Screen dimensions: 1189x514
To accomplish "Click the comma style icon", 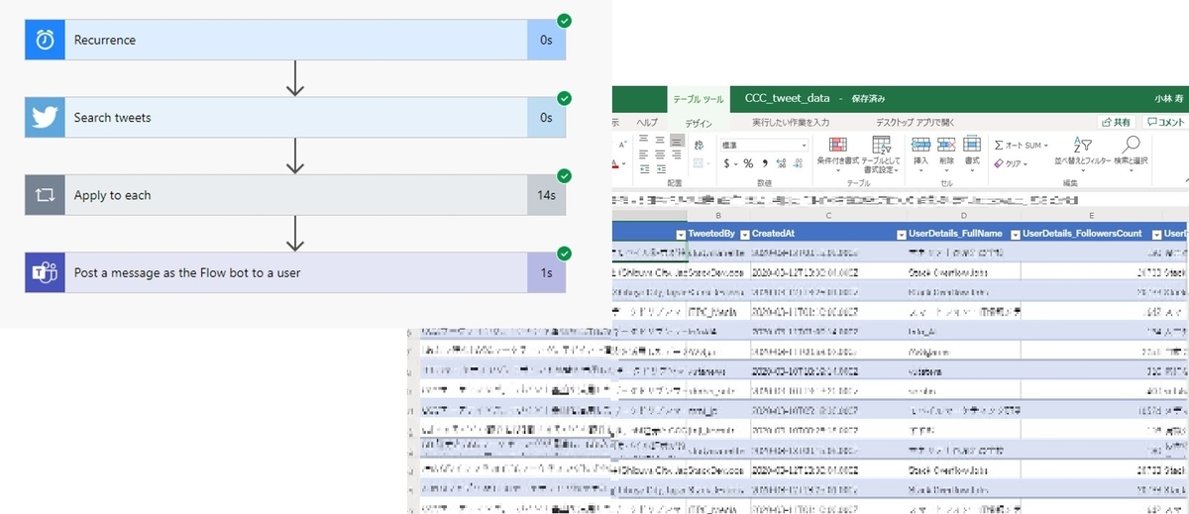I will coord(765,163).
